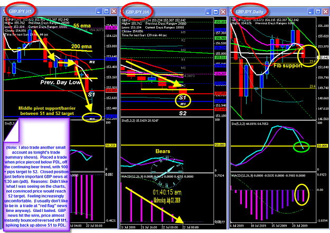Minimize the GBPJPY,H4 chart window
The image size is (330, 233).
tap(208, 12)
